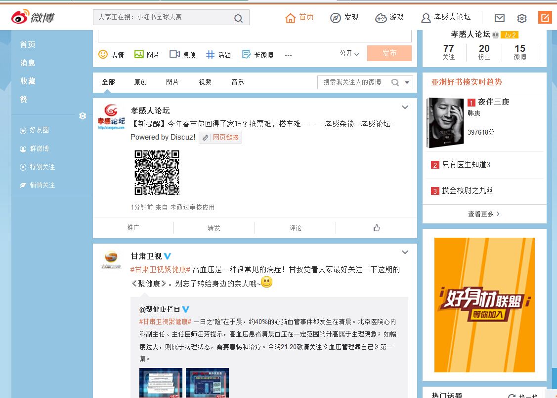Expand options arrow on 孝感人论坛 post
The width and height of the screenshot is (557, 398).
[x=405, y=107]
